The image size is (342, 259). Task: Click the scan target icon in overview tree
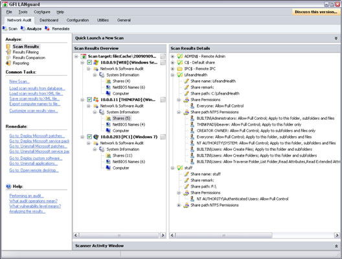click(x=84, y=56)
